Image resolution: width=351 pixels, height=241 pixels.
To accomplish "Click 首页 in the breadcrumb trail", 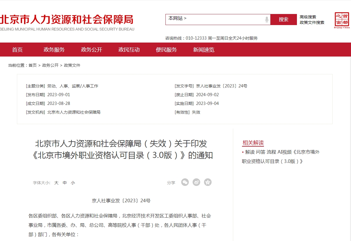I will pos(32,65).
